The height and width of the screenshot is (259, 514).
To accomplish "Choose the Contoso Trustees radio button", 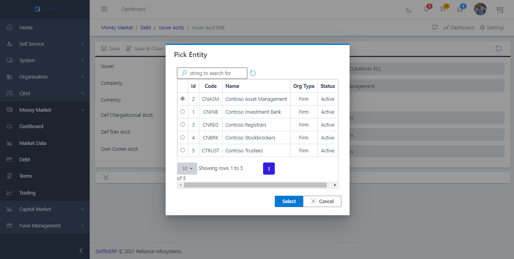I will pos(182,150).
